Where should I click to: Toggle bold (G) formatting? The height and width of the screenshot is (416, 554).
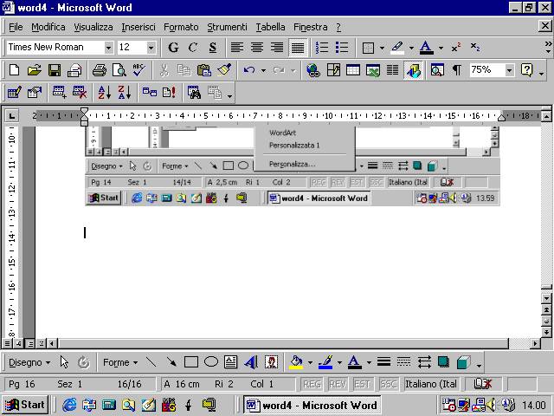tap(173, 48)
